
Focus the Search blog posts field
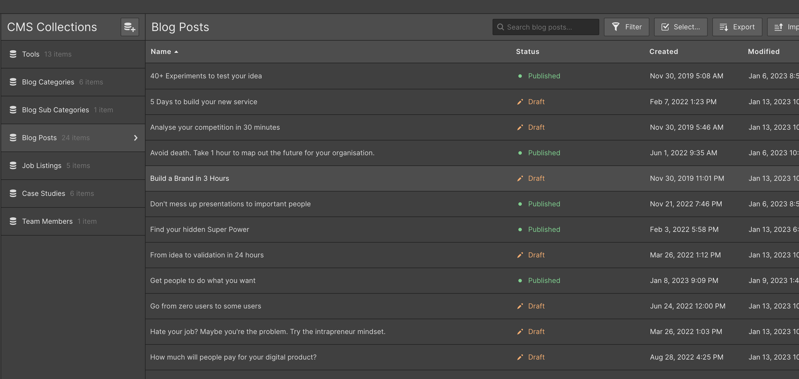click(x=546, y=27)
